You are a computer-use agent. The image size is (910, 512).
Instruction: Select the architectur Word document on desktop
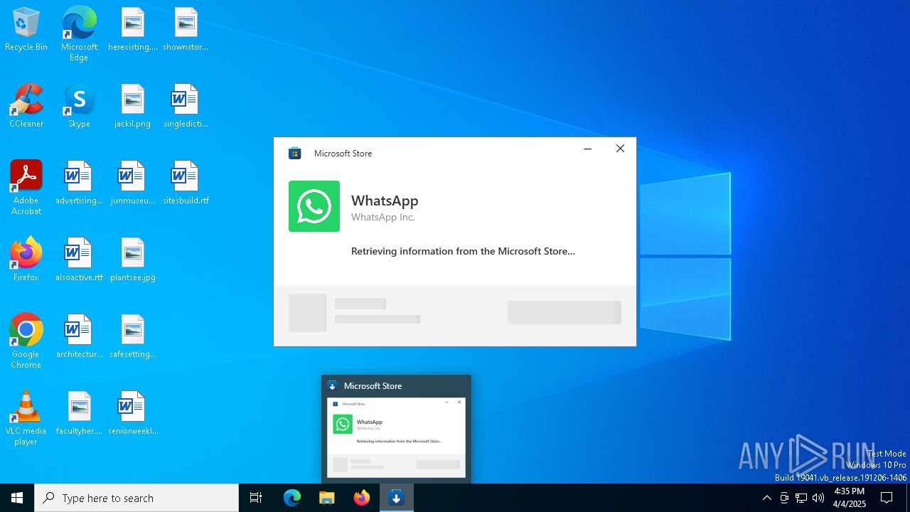click(x=79, y=337)
